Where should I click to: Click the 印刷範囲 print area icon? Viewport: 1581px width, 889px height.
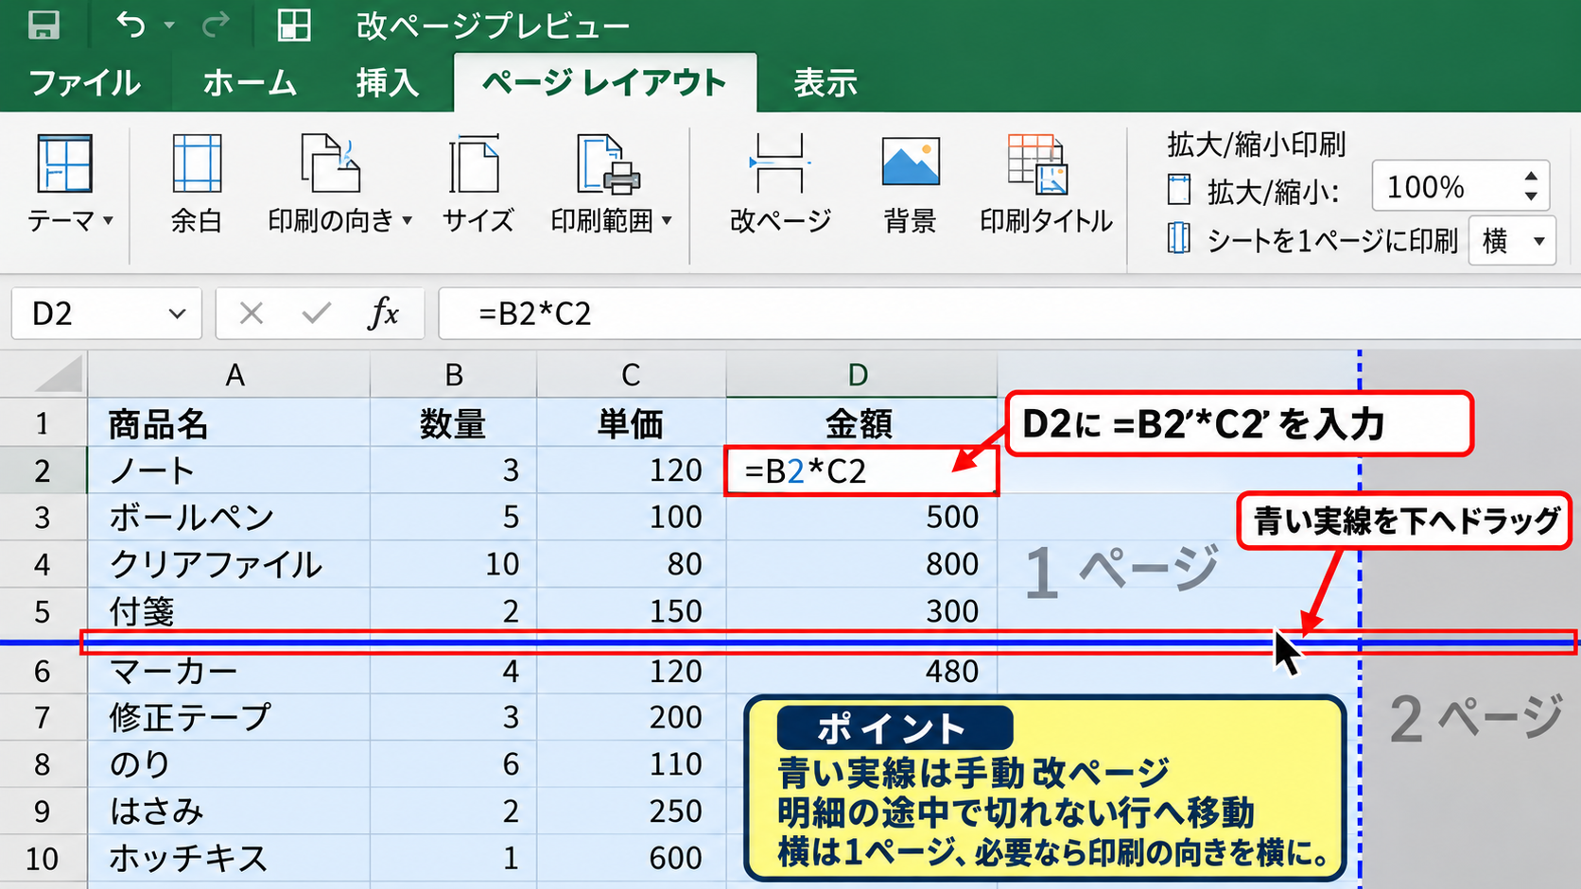pyautogui.click(x=608, y=163)
